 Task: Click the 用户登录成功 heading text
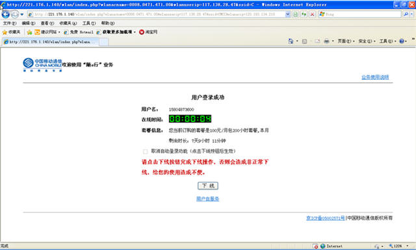click(x=208, y=97)
